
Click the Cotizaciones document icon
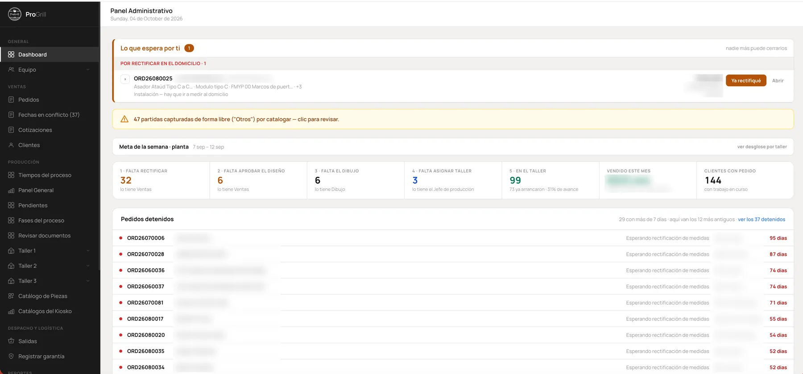tap(11, 130)
